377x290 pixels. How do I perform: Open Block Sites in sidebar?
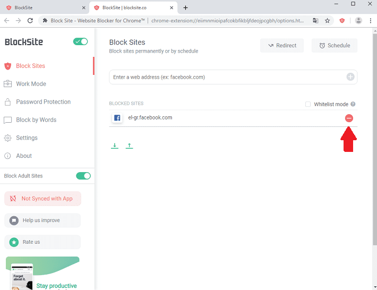coord(47,66)
